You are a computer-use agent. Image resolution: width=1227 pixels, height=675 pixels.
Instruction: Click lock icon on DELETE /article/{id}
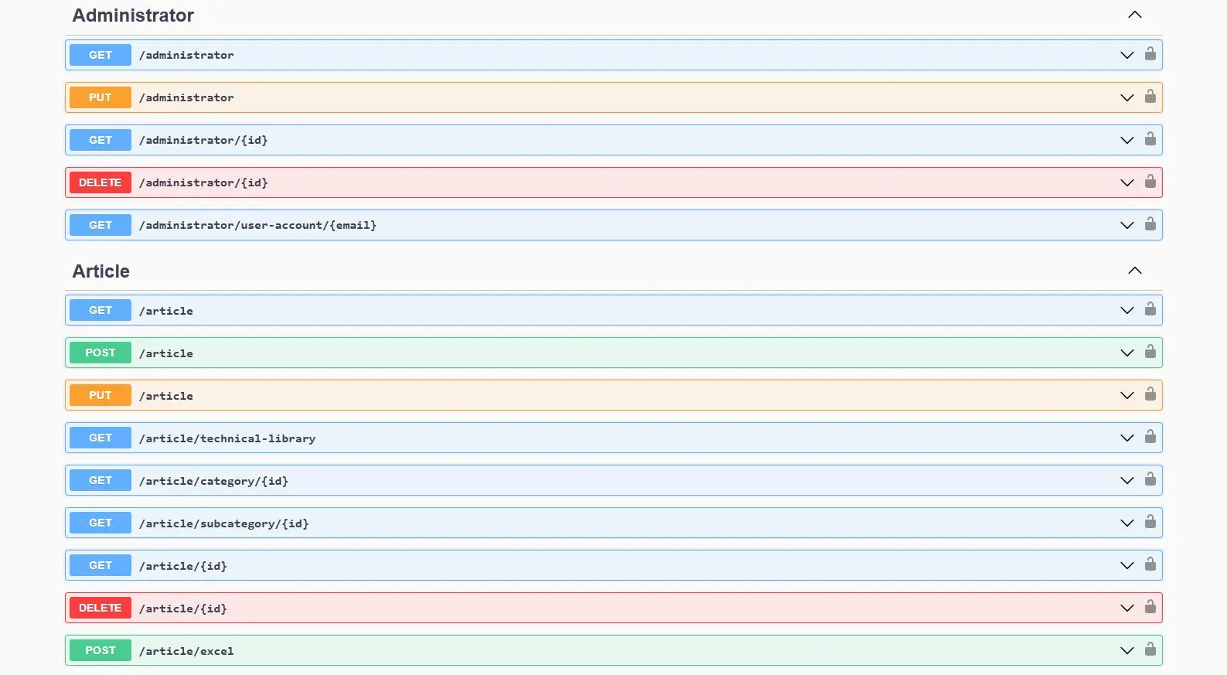1150,607
